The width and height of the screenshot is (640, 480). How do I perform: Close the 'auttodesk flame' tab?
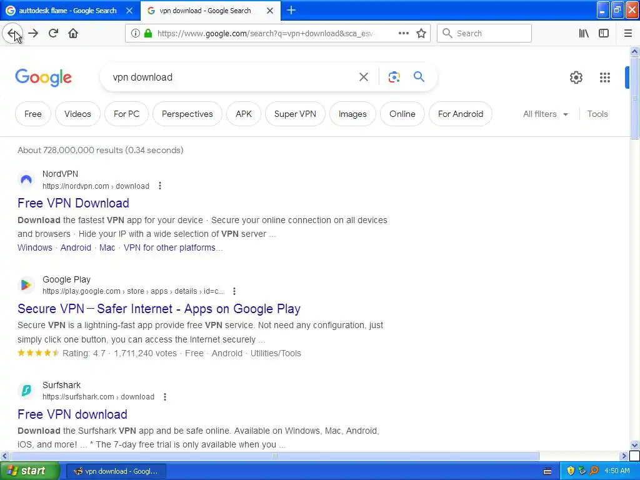[x=129, y=11]
